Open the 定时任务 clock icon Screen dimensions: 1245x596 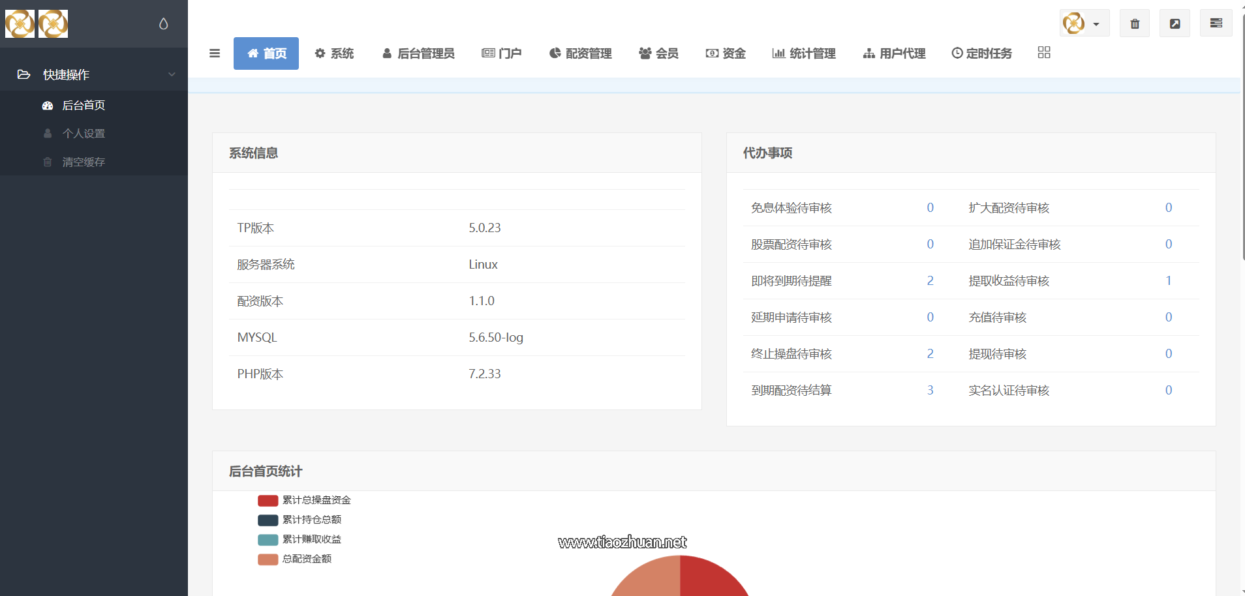957,53
